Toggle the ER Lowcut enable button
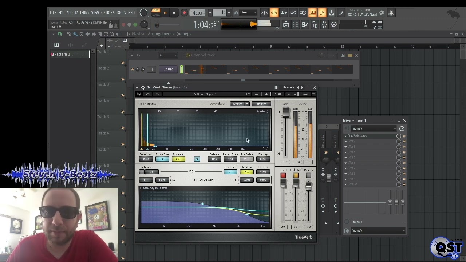The image size is (466, 262). 142,172
